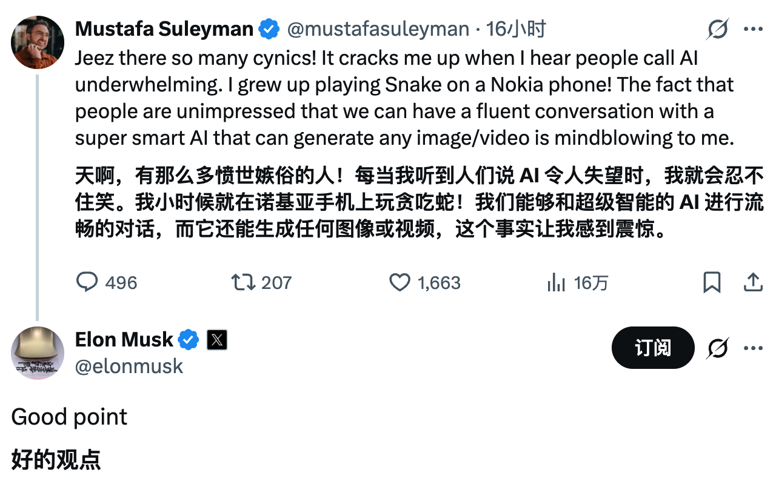
Task: Click the Elon Musk display name
Action: (x=124, y=340)
